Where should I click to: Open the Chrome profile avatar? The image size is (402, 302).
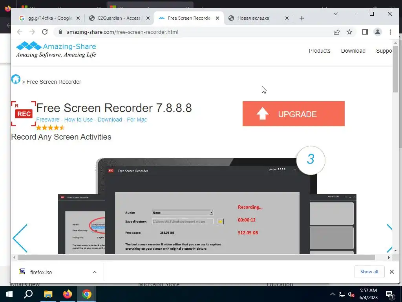(378, 32)
